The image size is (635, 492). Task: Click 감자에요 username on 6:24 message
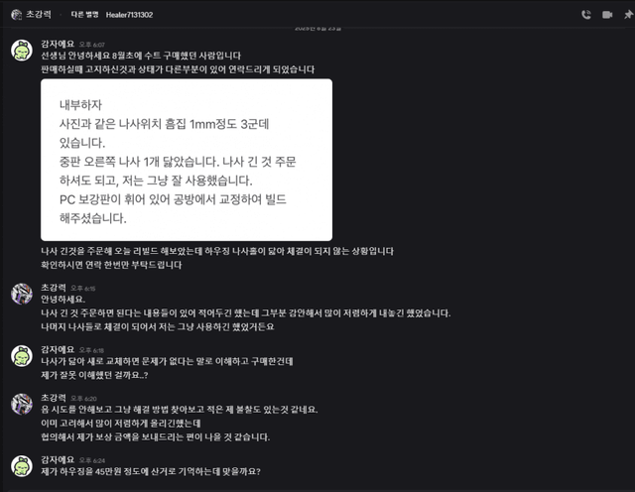tap(58, 459)
